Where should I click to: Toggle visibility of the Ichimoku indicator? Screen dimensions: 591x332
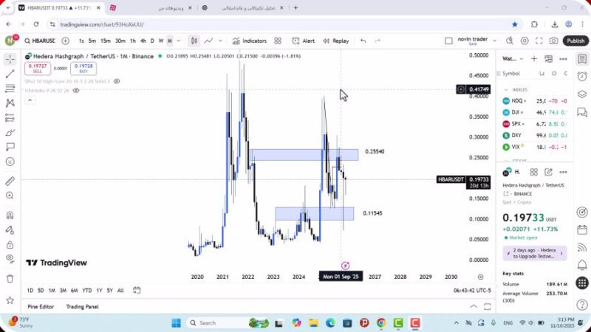(76, 90)
